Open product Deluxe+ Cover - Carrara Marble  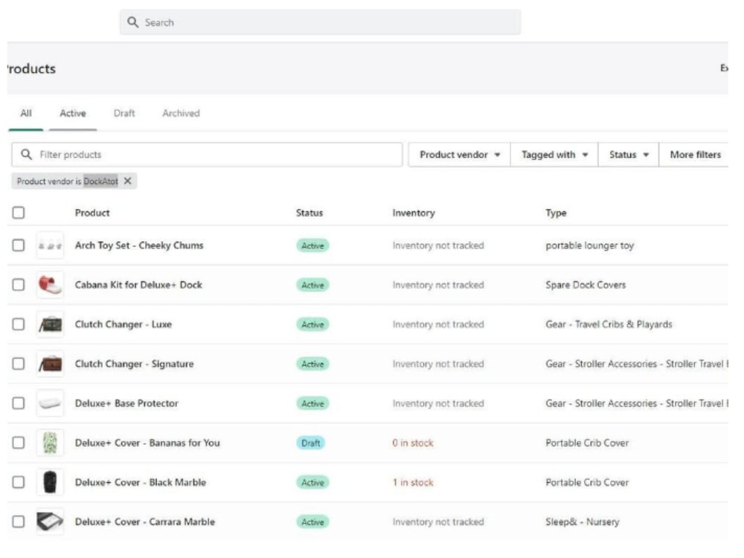(145, 522)
